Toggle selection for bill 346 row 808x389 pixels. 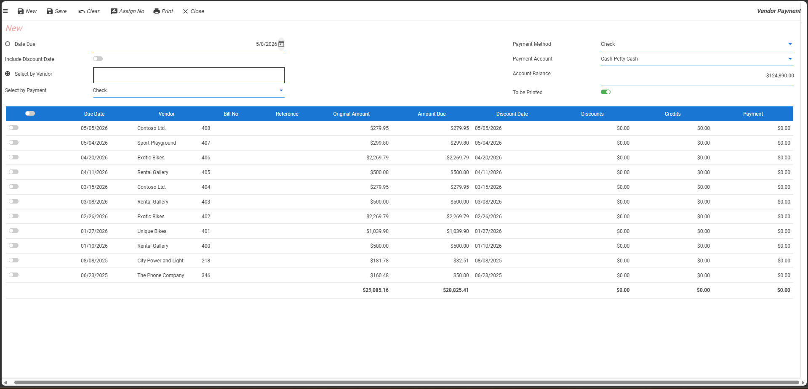tap(13, 275)
